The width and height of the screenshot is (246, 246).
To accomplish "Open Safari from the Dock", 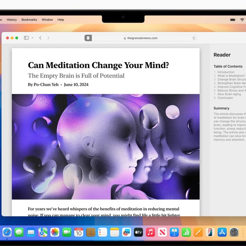I will 7,232.
